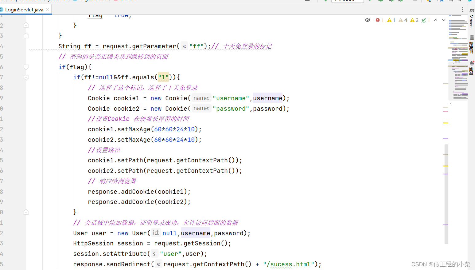Click the first yellow warning indicator showing 1

pos(391,20)
